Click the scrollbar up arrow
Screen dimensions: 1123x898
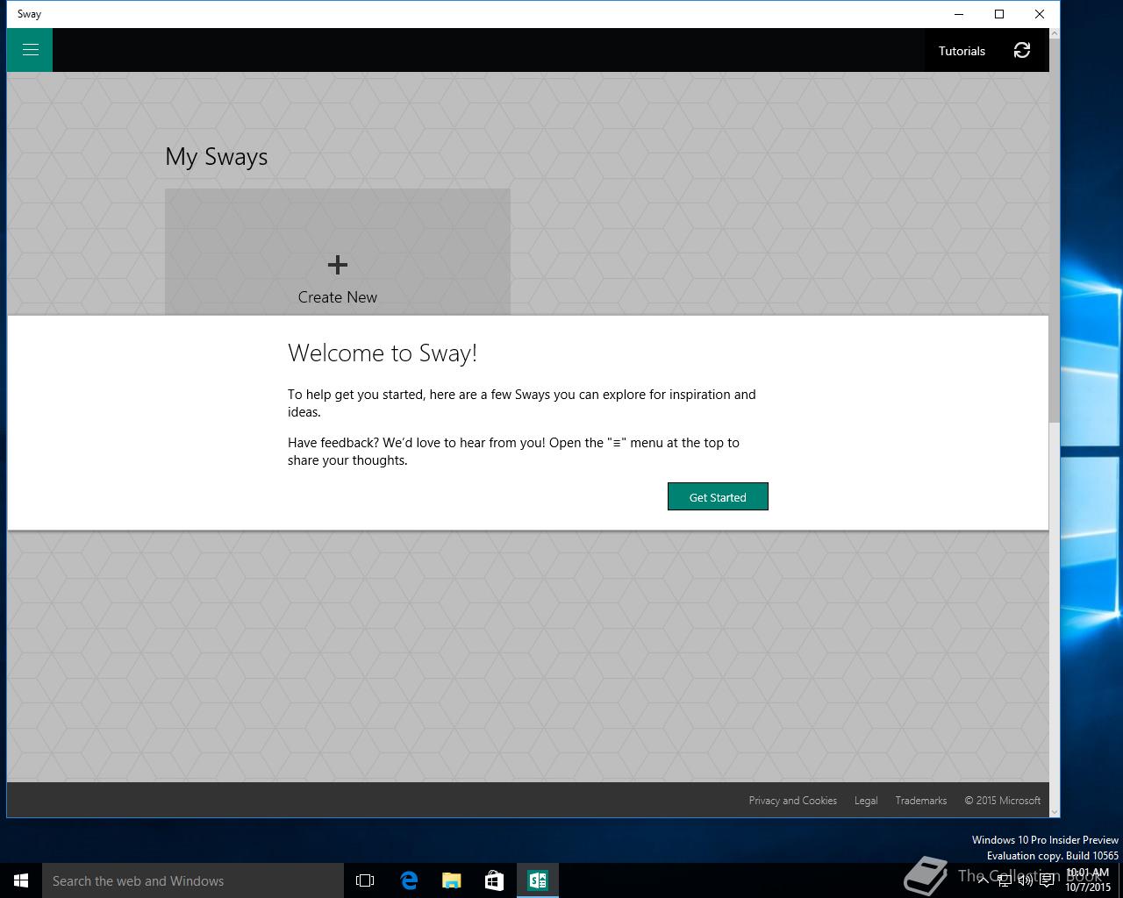click(x=1055, y=34)
